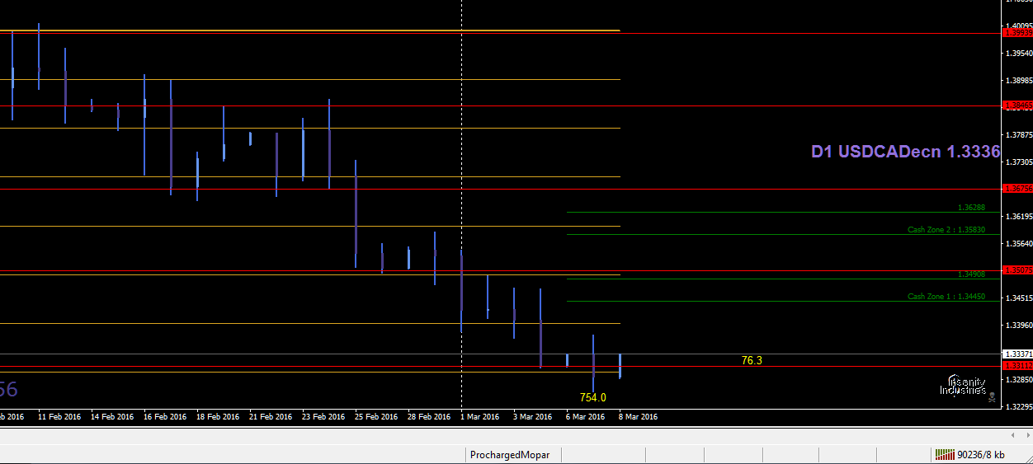
Task: Click the scroll right arrow
Action: coord(1024,434)
